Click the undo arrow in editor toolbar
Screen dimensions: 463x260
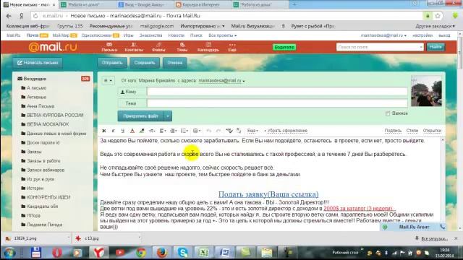[209, 131]
